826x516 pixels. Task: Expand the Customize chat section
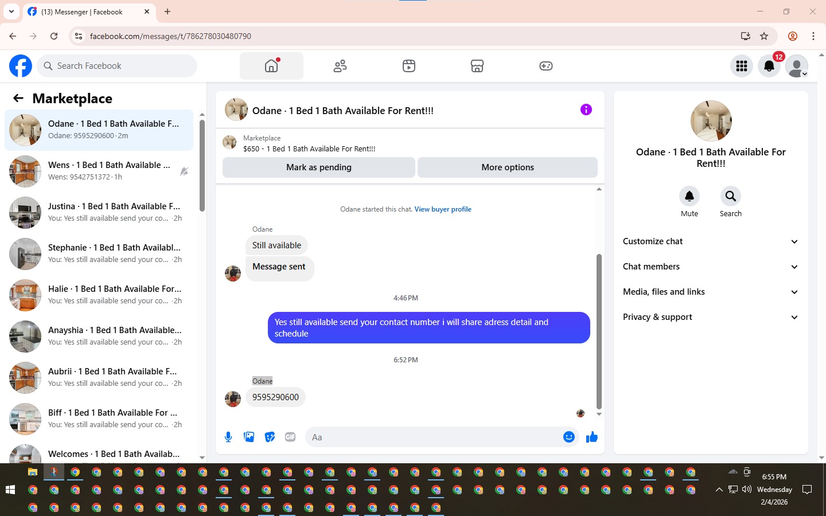coord(711,241)
